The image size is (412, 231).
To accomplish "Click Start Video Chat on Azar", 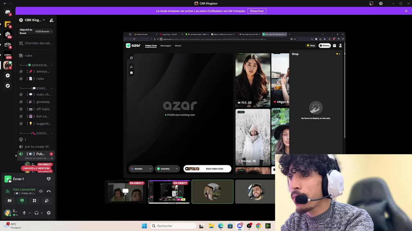I will 207,169.
